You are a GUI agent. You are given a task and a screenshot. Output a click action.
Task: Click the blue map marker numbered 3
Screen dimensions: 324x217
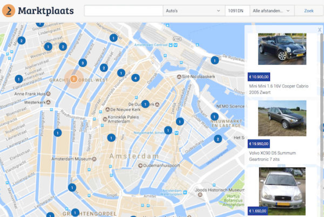click(83, 63)
